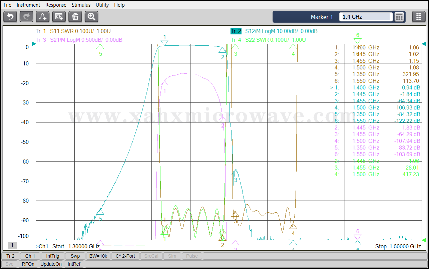Click the Redo arrow icon

[26, 17]
